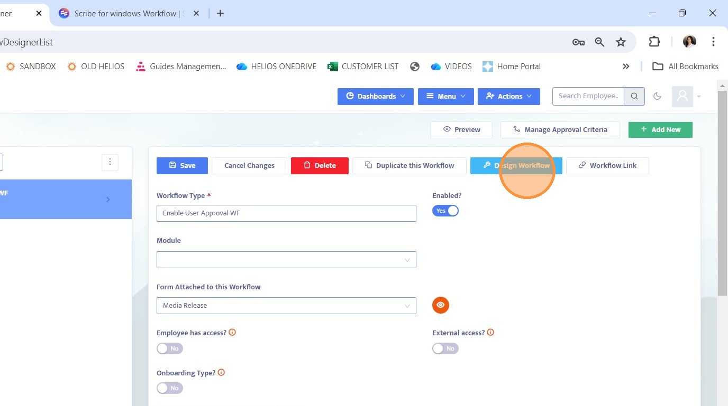Expand the Dashboards dropdown menu
728x406 pixels.
pyautogui.click(x=376, y=96)
